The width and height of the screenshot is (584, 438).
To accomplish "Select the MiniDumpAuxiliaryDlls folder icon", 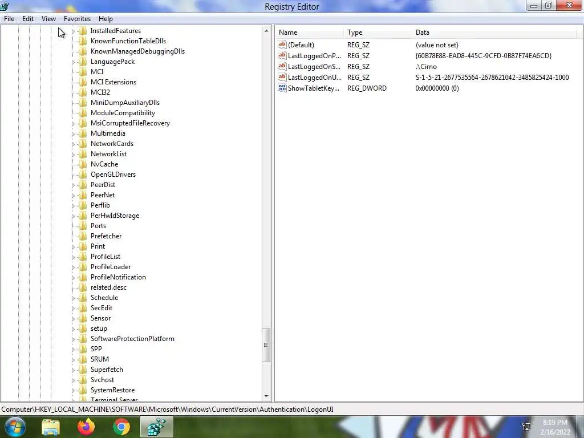I will [83, 103].
